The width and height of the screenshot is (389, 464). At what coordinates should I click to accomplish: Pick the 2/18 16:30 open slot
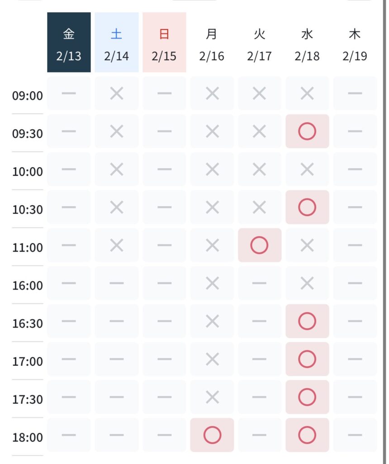[x=307, y=321]
